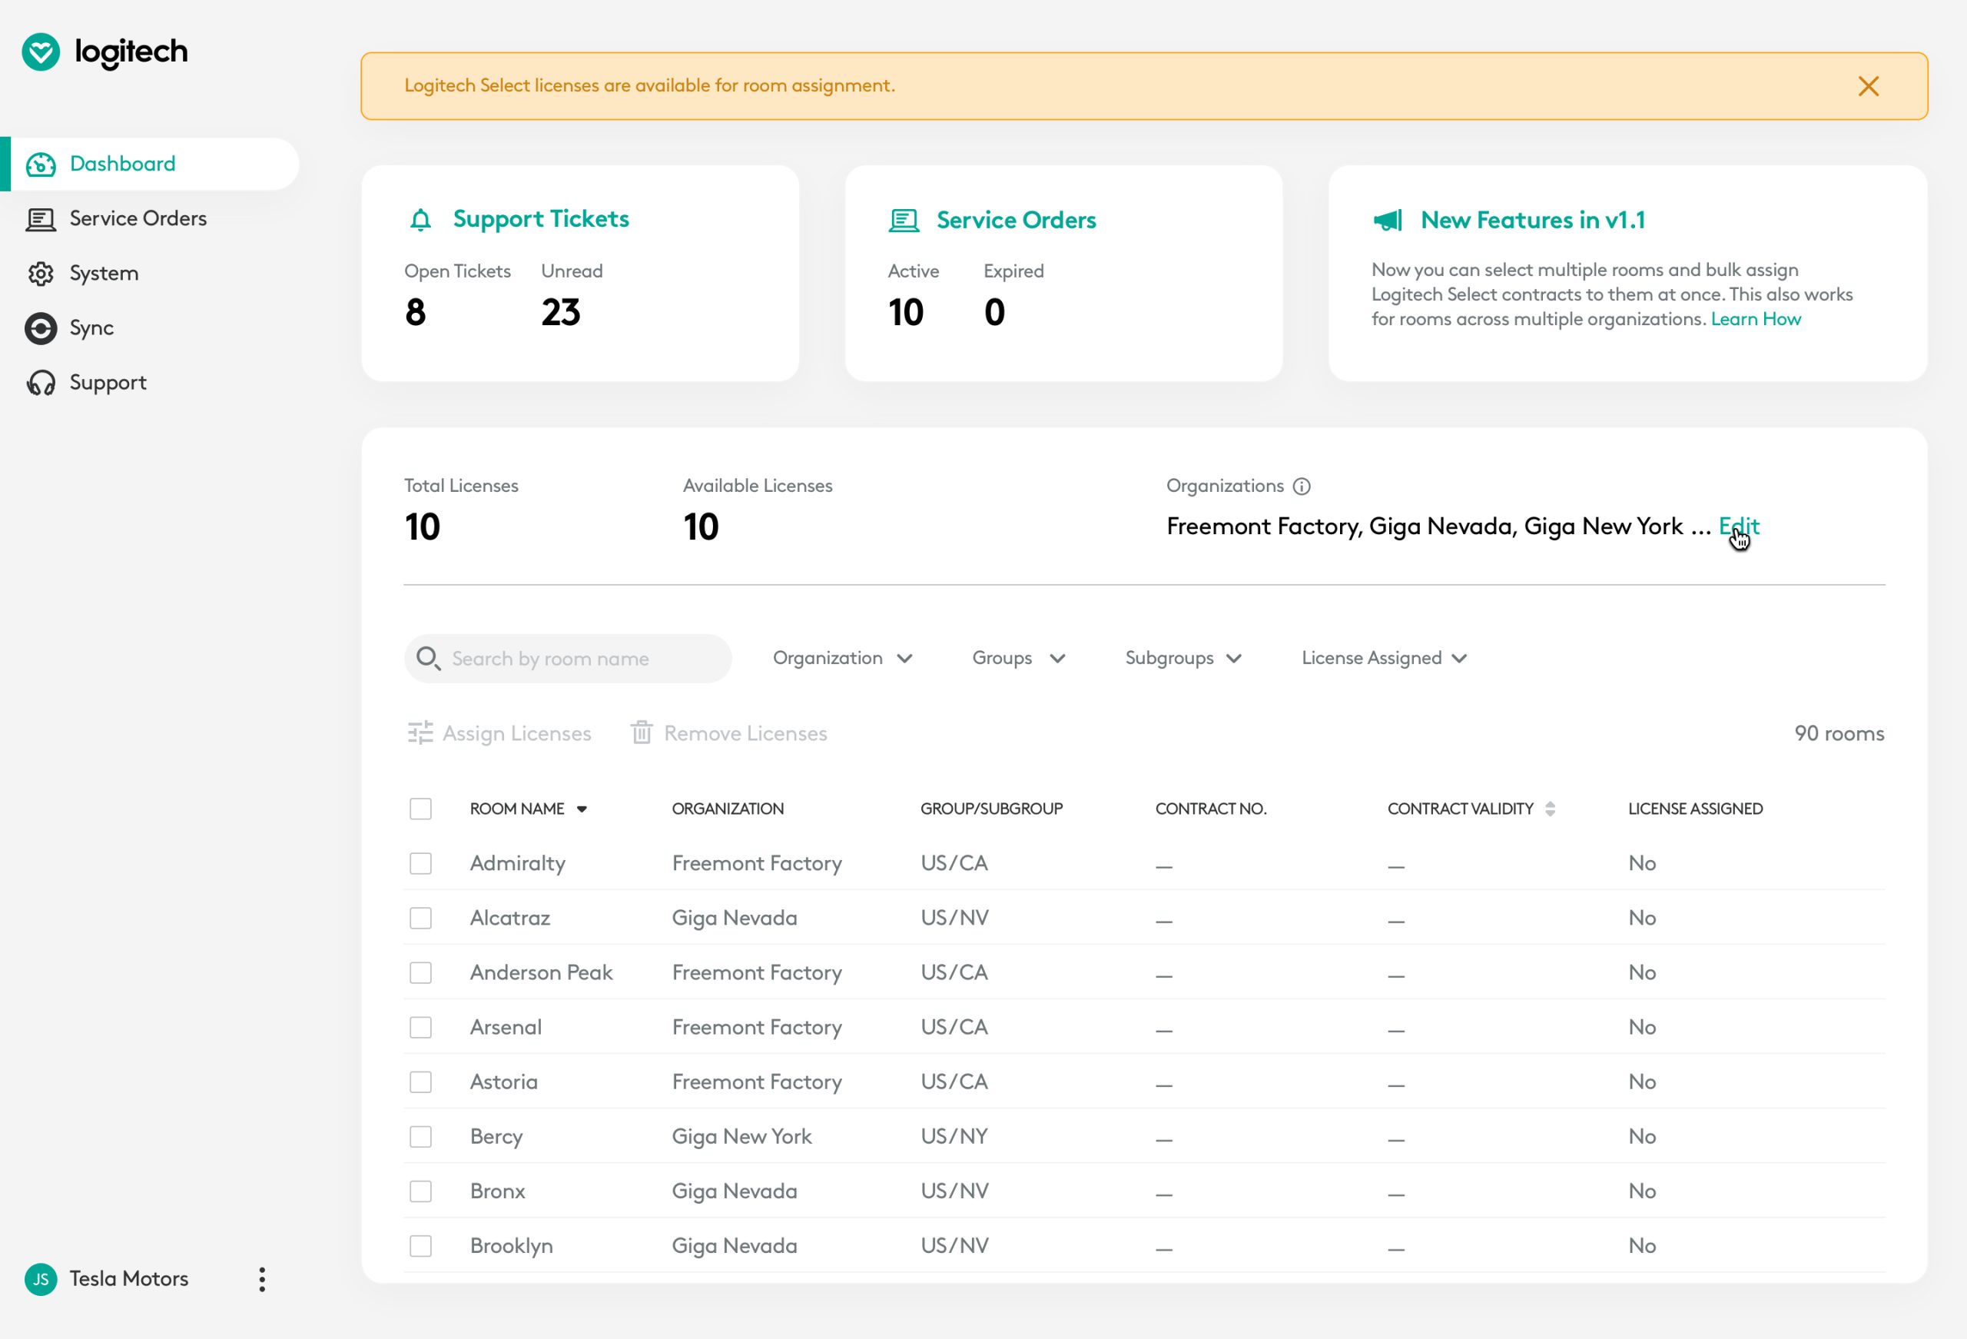The height and width of the screenshot is (1339, 1967).
Task: Select the Anderson Peak row checkbox
Action: (x=420, y=972)
